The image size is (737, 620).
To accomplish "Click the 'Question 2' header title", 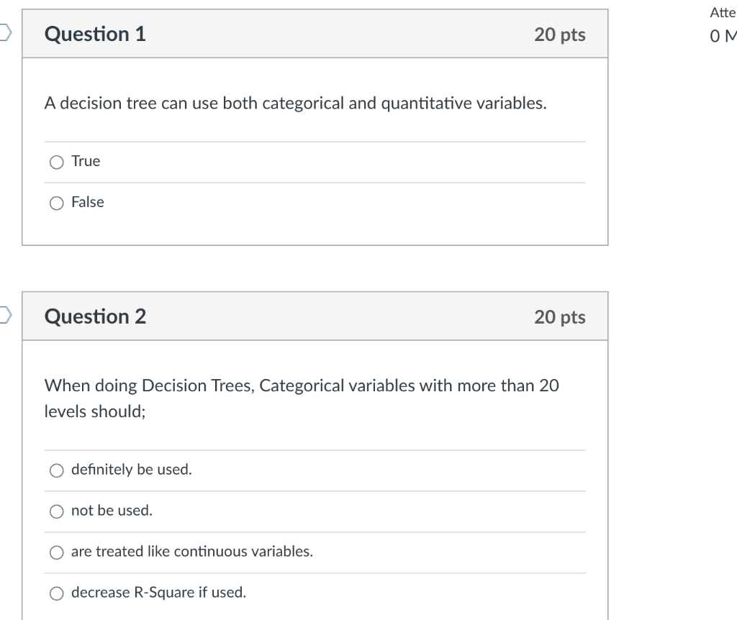I will point(96,316).
